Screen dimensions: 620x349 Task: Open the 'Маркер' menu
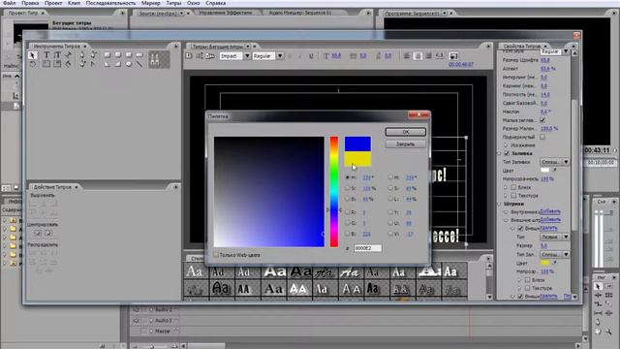click(x=151, y=3)
